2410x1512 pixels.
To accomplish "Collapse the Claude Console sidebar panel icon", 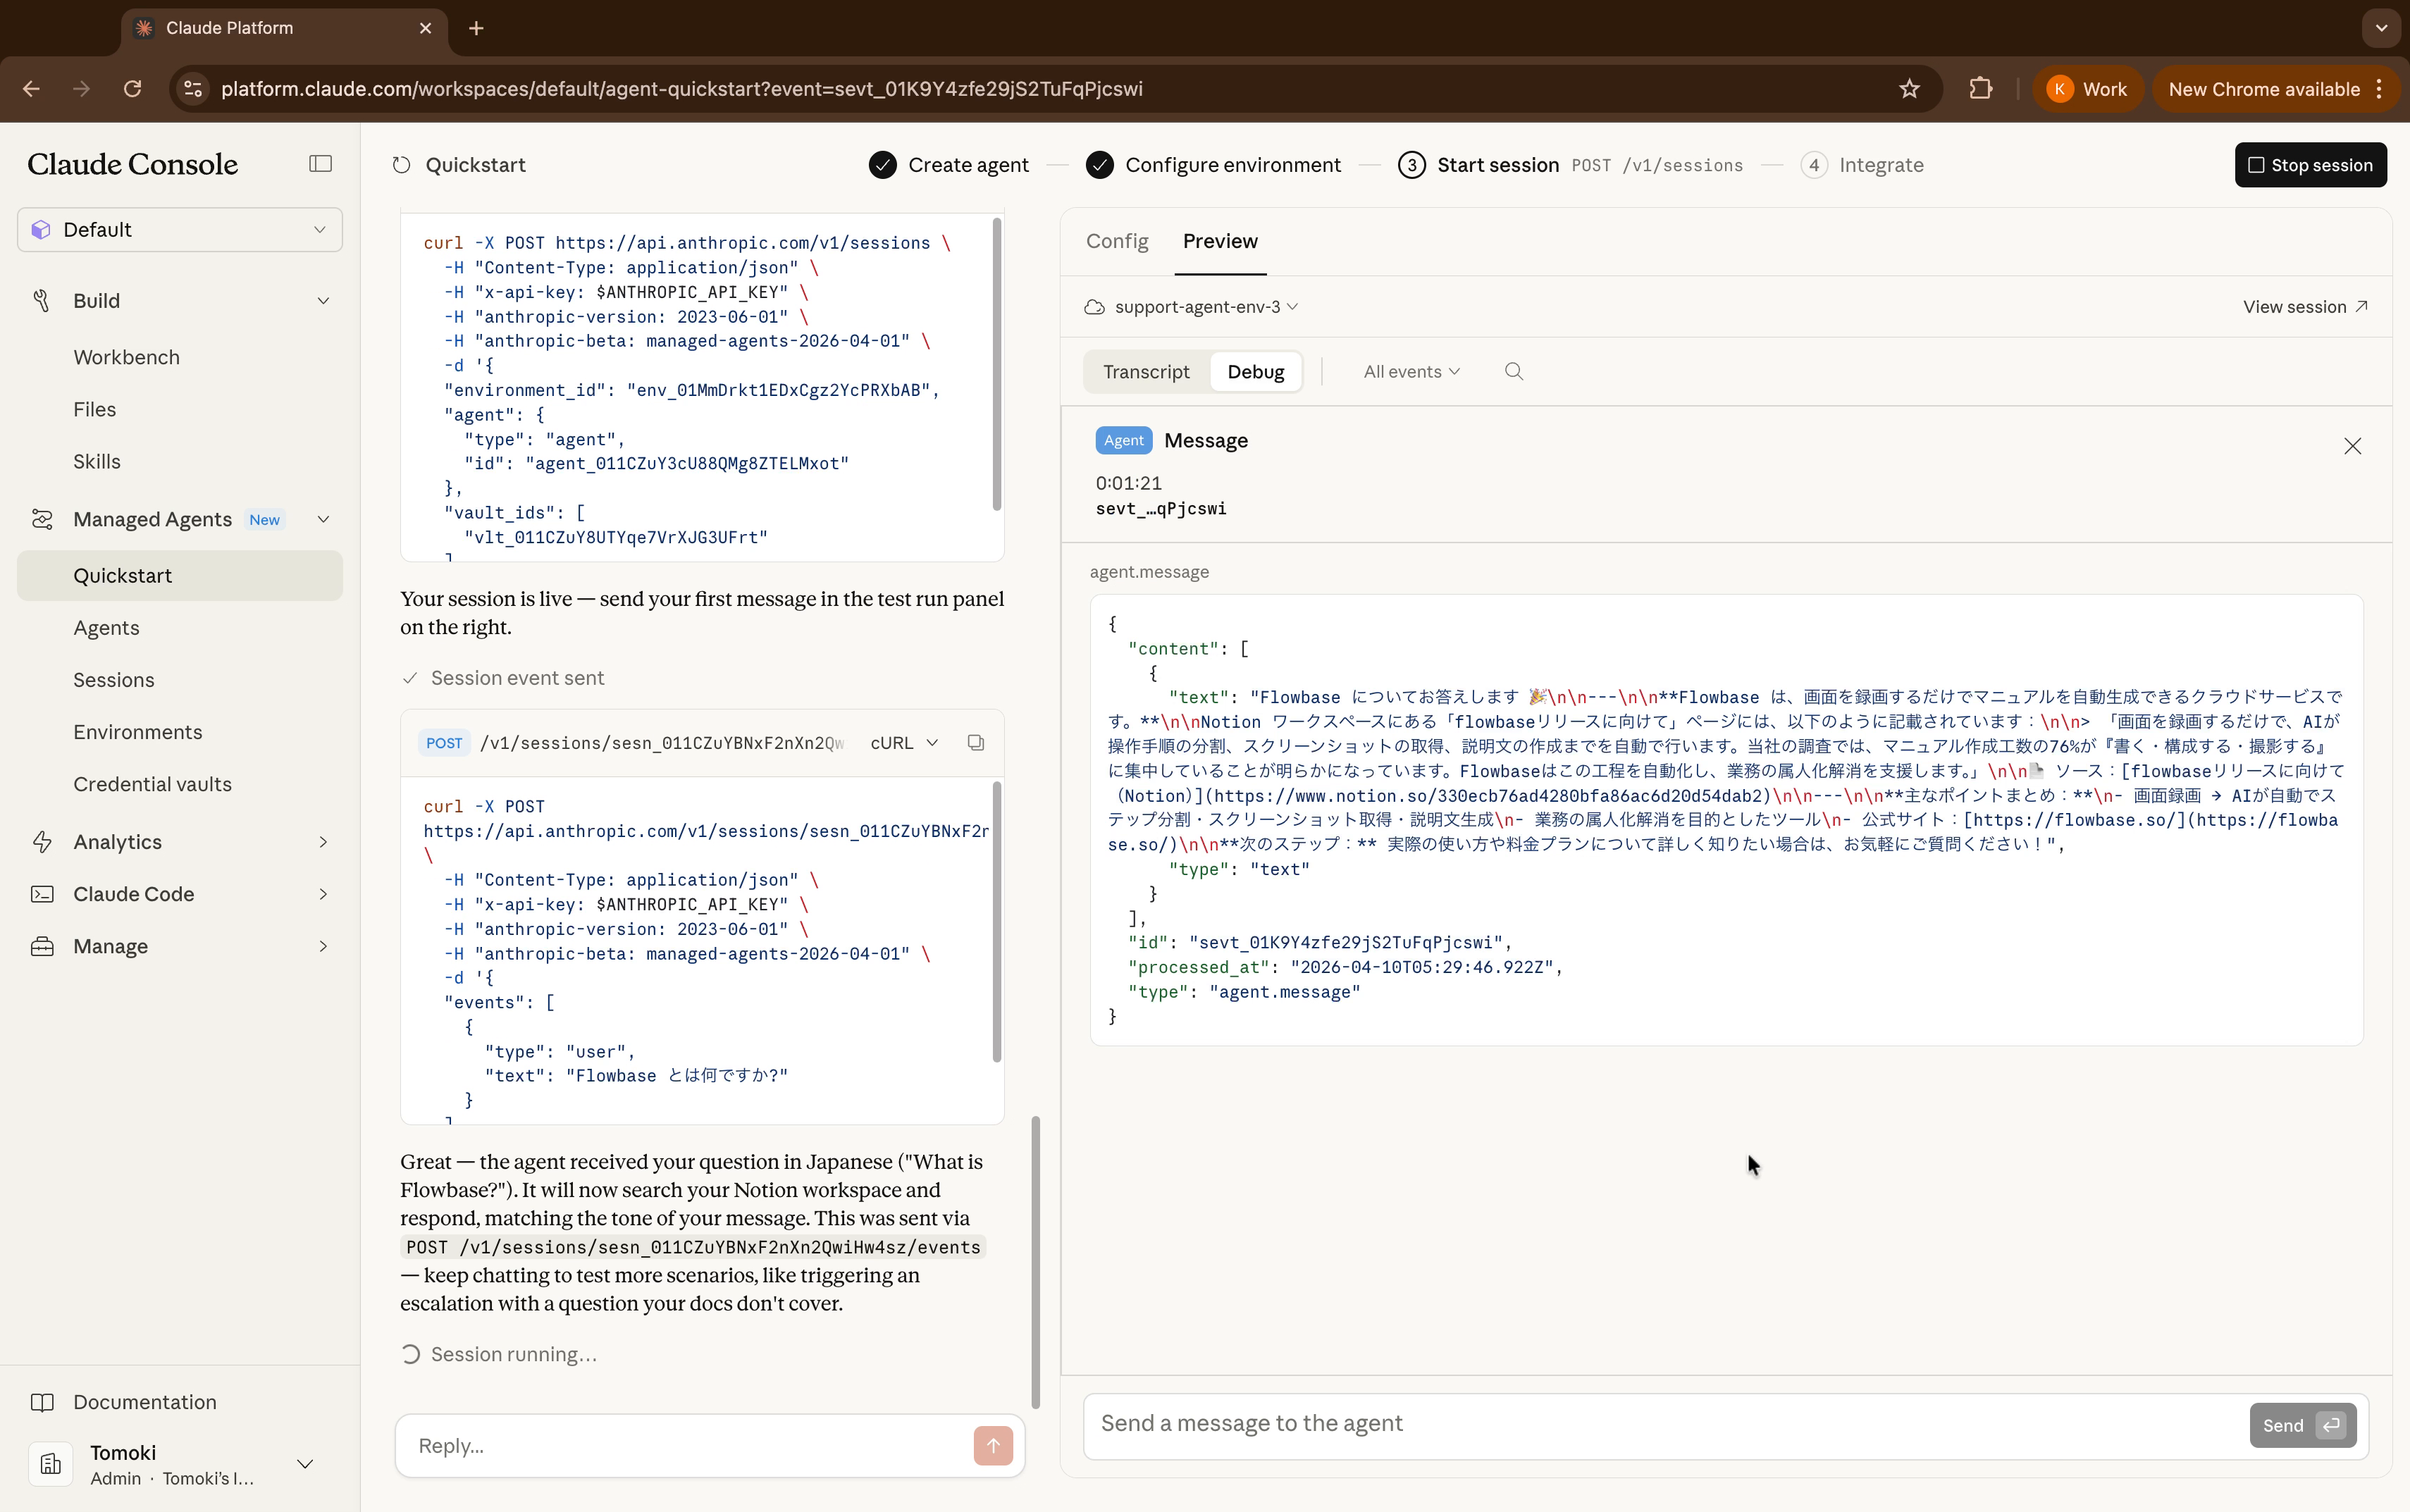I will coord(320,164).
